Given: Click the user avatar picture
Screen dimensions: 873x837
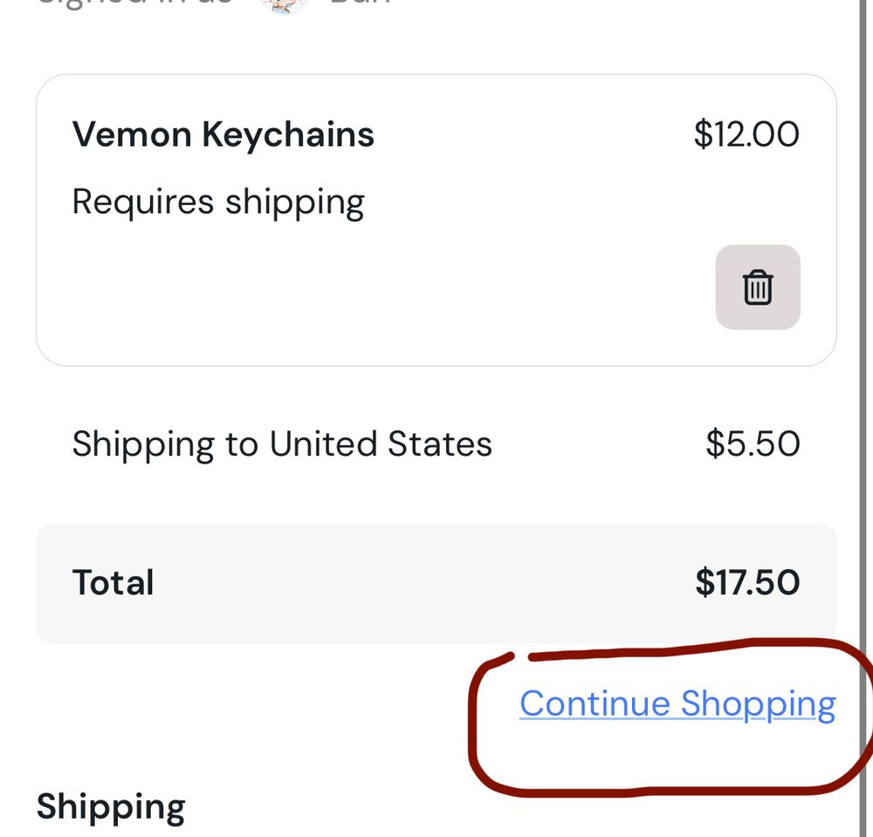Looking at the screenshot, I should (284, 4).
